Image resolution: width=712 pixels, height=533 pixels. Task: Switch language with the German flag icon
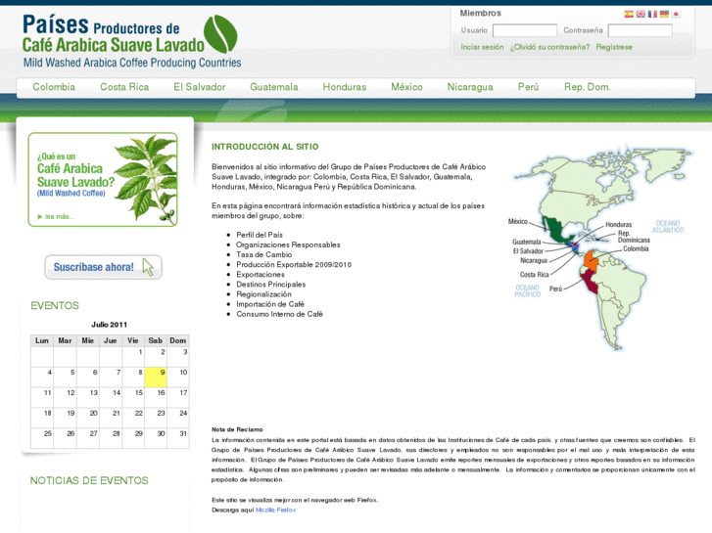pos(664,14)
